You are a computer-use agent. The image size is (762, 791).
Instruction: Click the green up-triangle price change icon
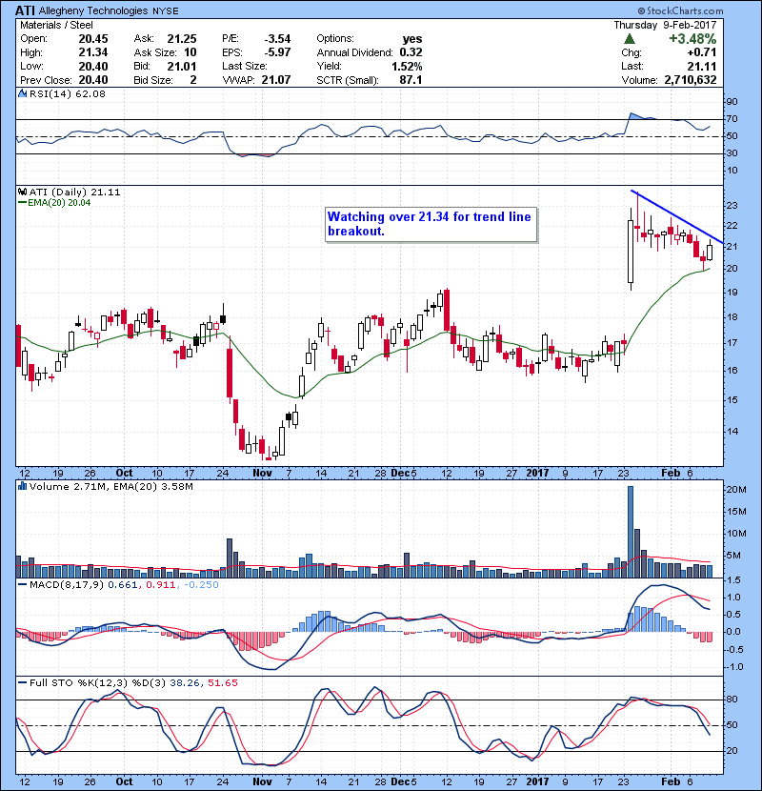pyautogui.click(x=629, y=39)
